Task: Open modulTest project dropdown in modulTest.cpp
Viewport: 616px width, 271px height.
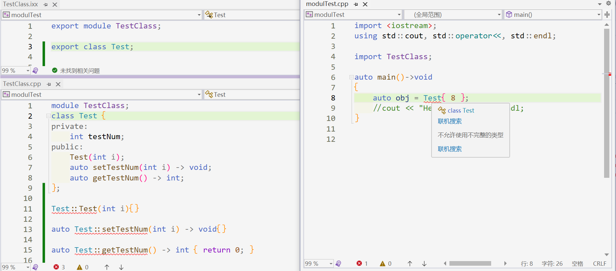Action: pos(353,15)
